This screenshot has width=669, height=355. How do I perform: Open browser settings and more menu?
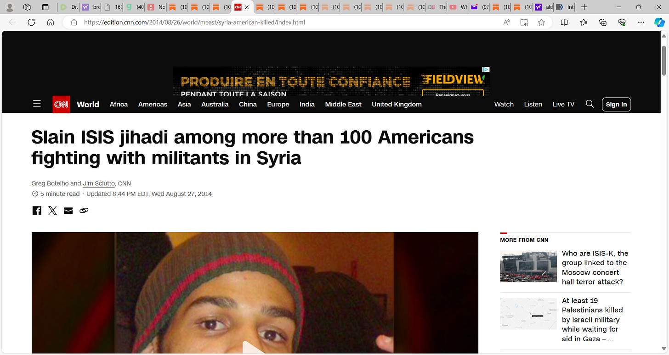coord(641,22)
